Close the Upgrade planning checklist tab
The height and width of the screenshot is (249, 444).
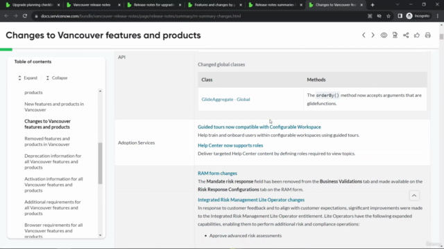point(58,5)
